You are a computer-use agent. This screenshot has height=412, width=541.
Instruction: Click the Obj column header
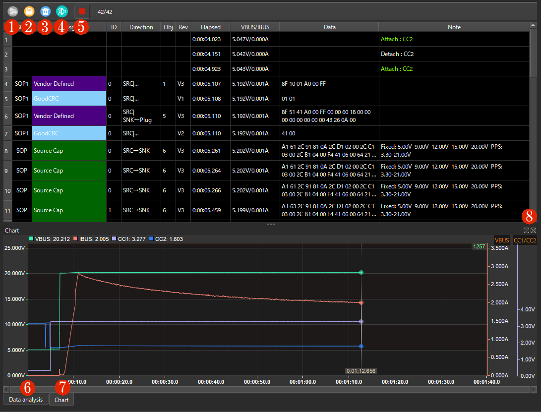[168, 27]
